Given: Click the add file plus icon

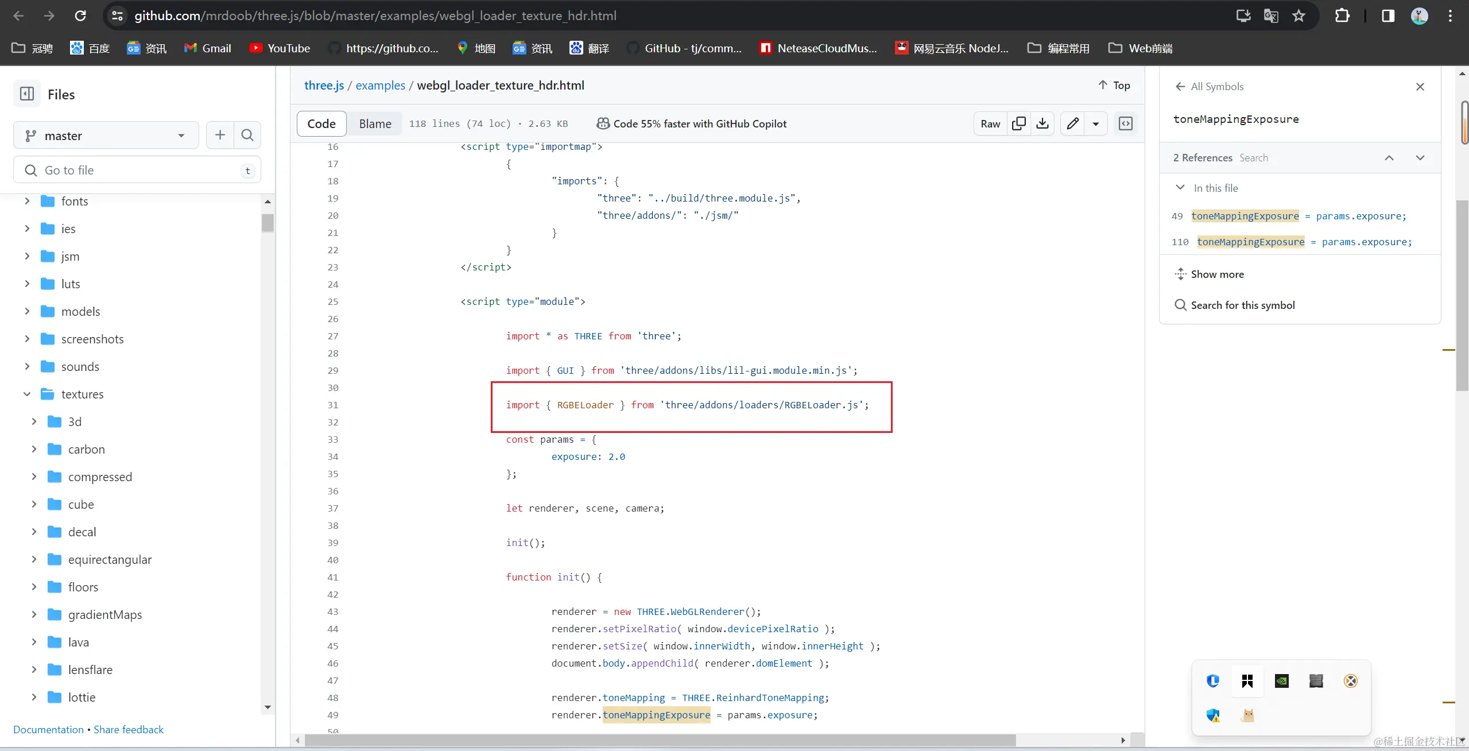Looking at the screenshot, I should pos(220,135).
